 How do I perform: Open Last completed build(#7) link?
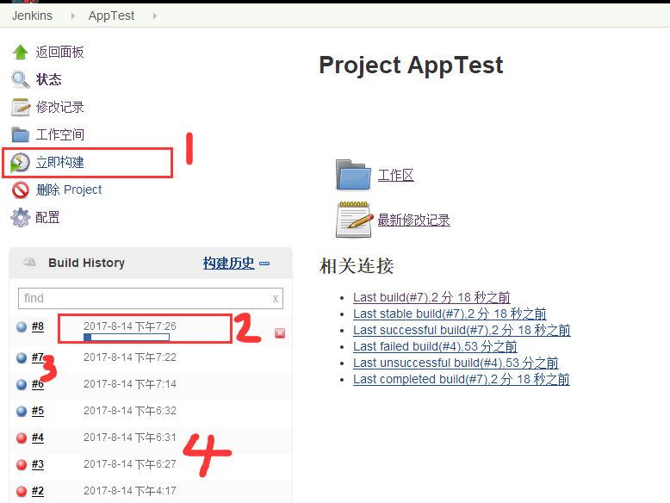[x=461, y=380]
